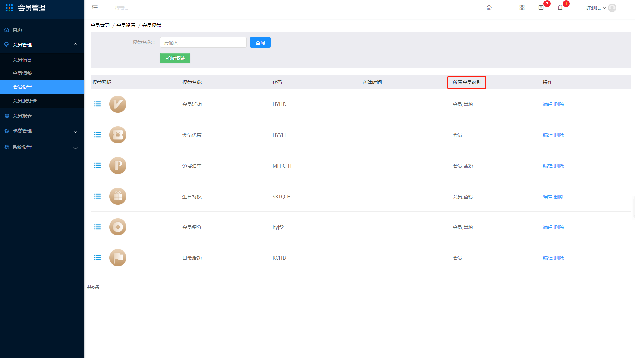Screen dimensions: 635x358
Task: Edit the 生日特权 benefit
Action: click(x=548, y=197)
